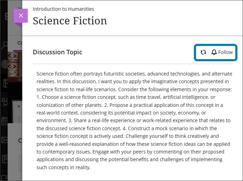The width and height of the screenshot is (243, 181).
Task: Open the Grades document icon in sidebar
Action: click(x=5, y=159)
